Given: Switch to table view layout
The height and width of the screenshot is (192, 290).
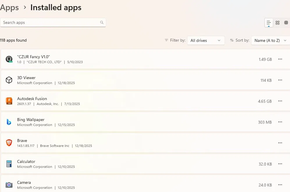Looking at the screenshot, I should (x=286, y=22).
